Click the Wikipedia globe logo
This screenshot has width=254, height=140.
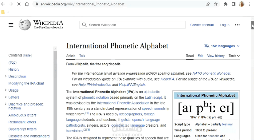(x=25, y=25)
